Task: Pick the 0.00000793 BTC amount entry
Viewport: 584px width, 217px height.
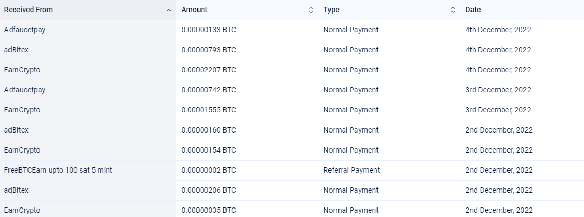Action: point(209,50)
